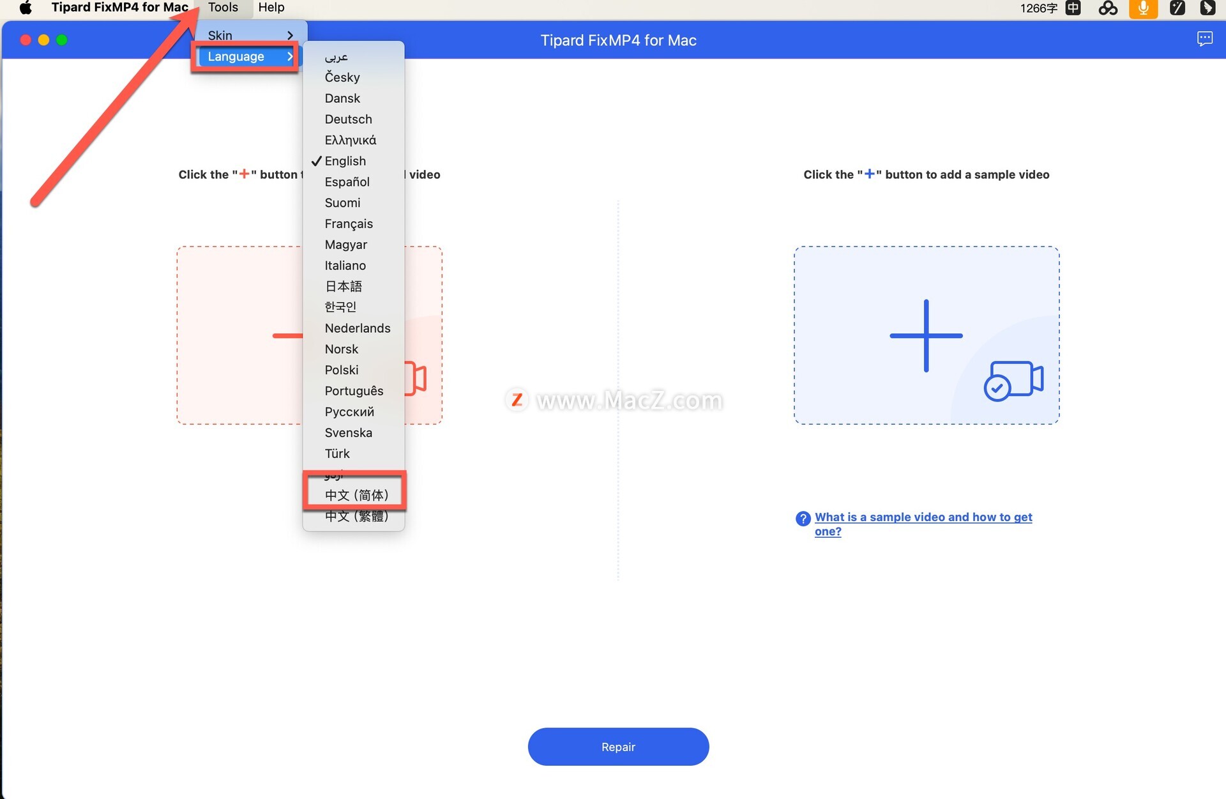Click the sample video drop area
The width and height of the screenshot is (1226, 799).
pos(927,335)
